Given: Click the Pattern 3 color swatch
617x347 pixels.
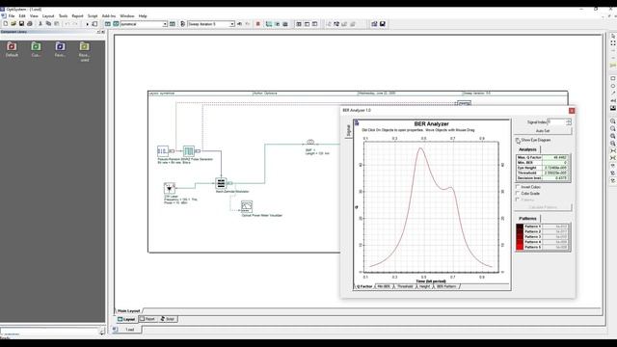Looking at the screenshot, I should [x=520, y=236].
